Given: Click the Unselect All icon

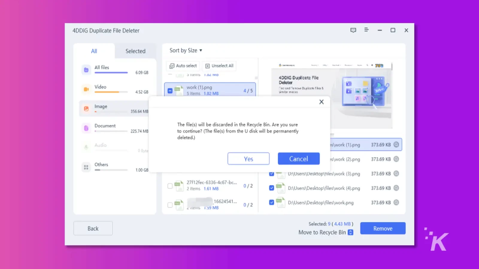Looking at the screenshot, I should (x=207, y=66).
